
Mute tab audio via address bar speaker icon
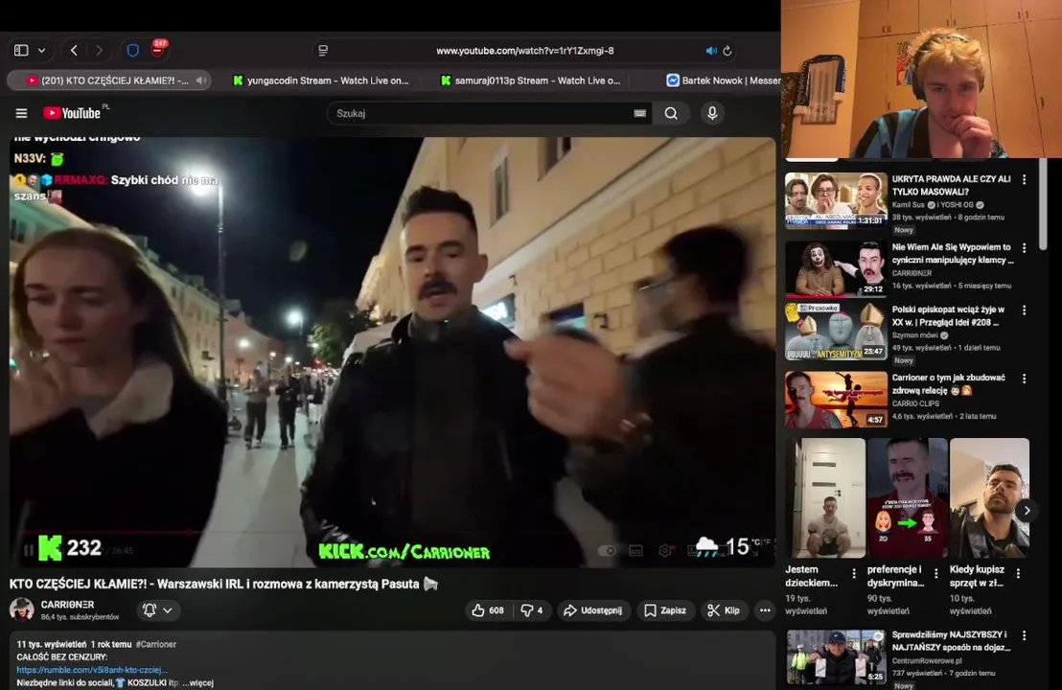(x=710, y=51)
